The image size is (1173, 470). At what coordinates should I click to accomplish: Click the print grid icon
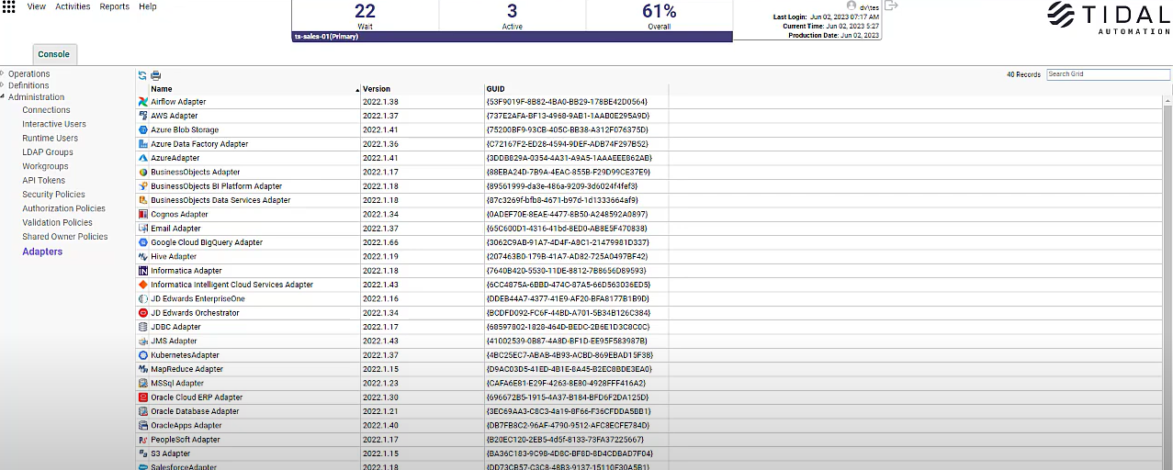point(155,75)
